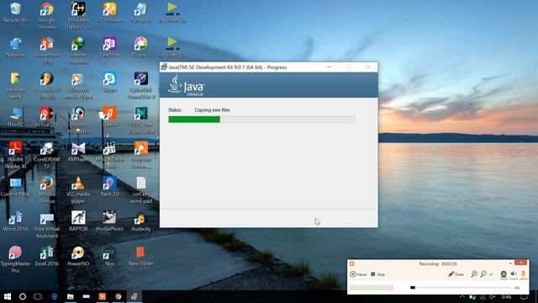Pause the screen recording
Viewport: 538px width, 303px height.
[x=358, y=274]
